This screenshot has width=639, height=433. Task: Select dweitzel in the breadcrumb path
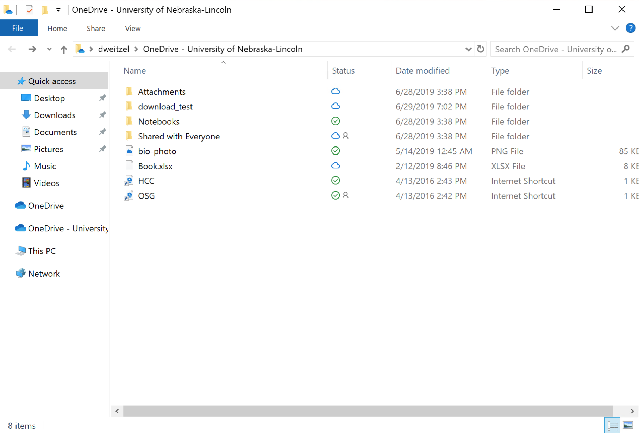(x=113, y=49)
